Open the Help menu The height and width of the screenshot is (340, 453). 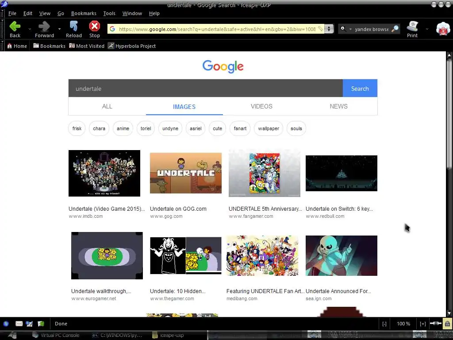click(x=154, y=13)
